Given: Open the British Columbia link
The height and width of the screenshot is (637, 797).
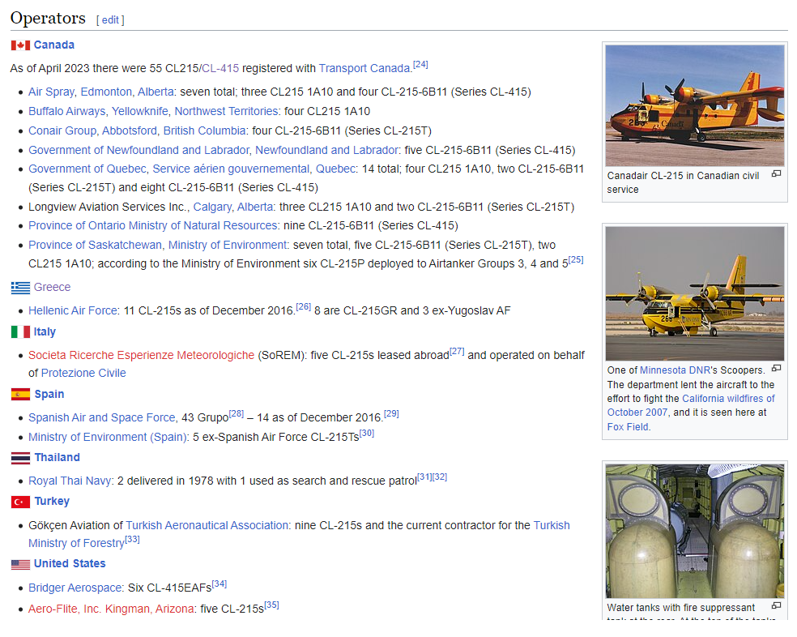Looking at the screenshot, I should (x=204, y=130).
